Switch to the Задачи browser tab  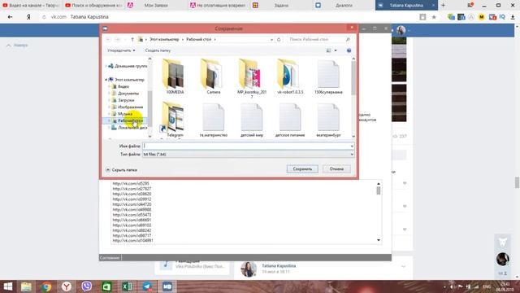coord(281,6)
